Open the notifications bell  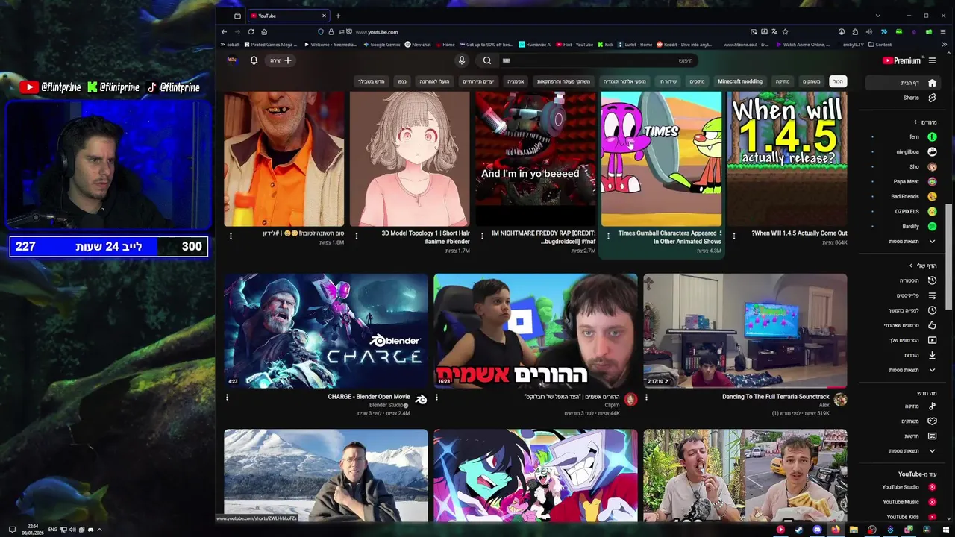coord(254,60)
